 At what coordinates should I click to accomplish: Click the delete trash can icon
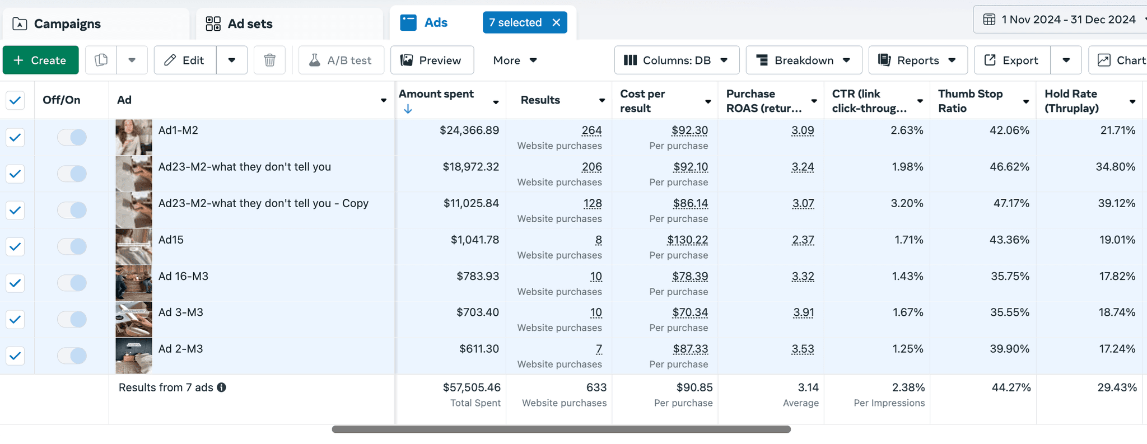(269, 60)
